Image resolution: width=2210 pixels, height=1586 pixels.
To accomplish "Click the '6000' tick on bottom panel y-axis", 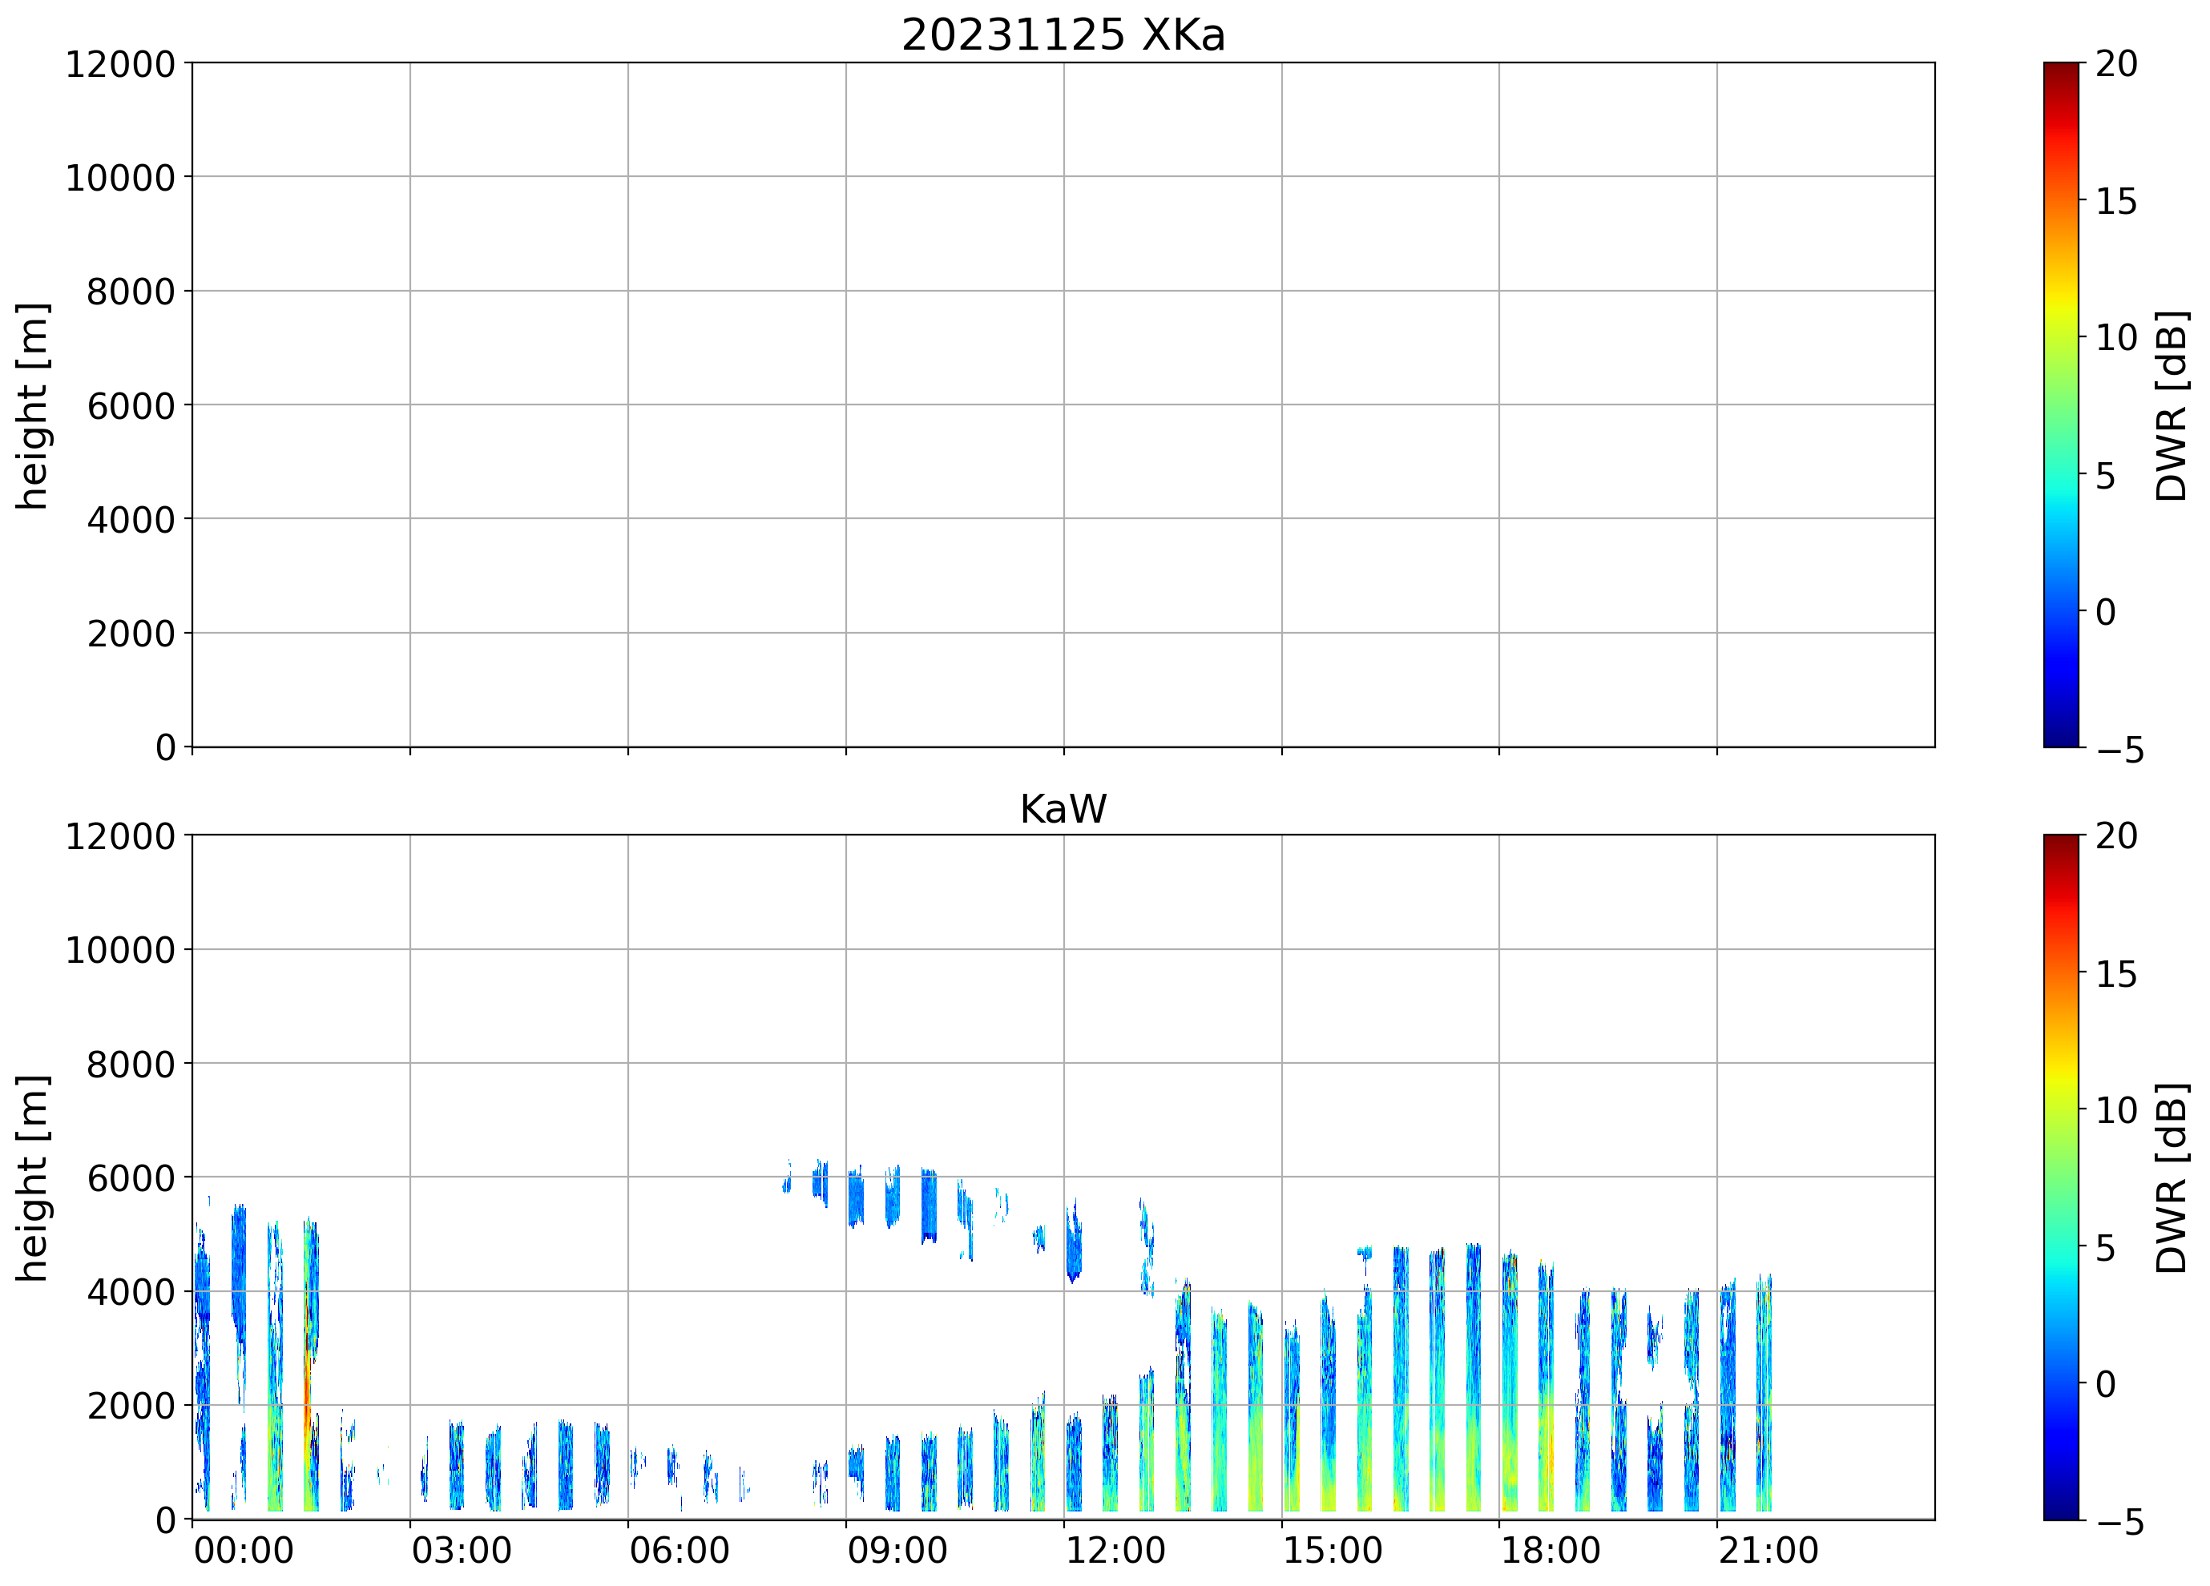I will pos(131,1179).
